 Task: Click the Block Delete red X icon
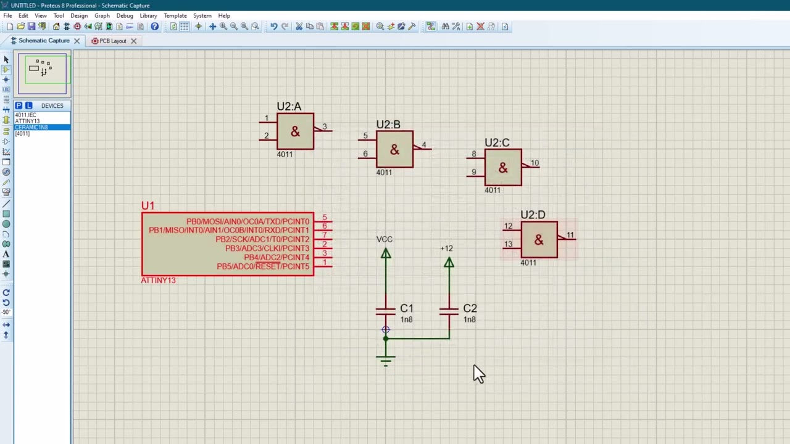click(366, 27)
